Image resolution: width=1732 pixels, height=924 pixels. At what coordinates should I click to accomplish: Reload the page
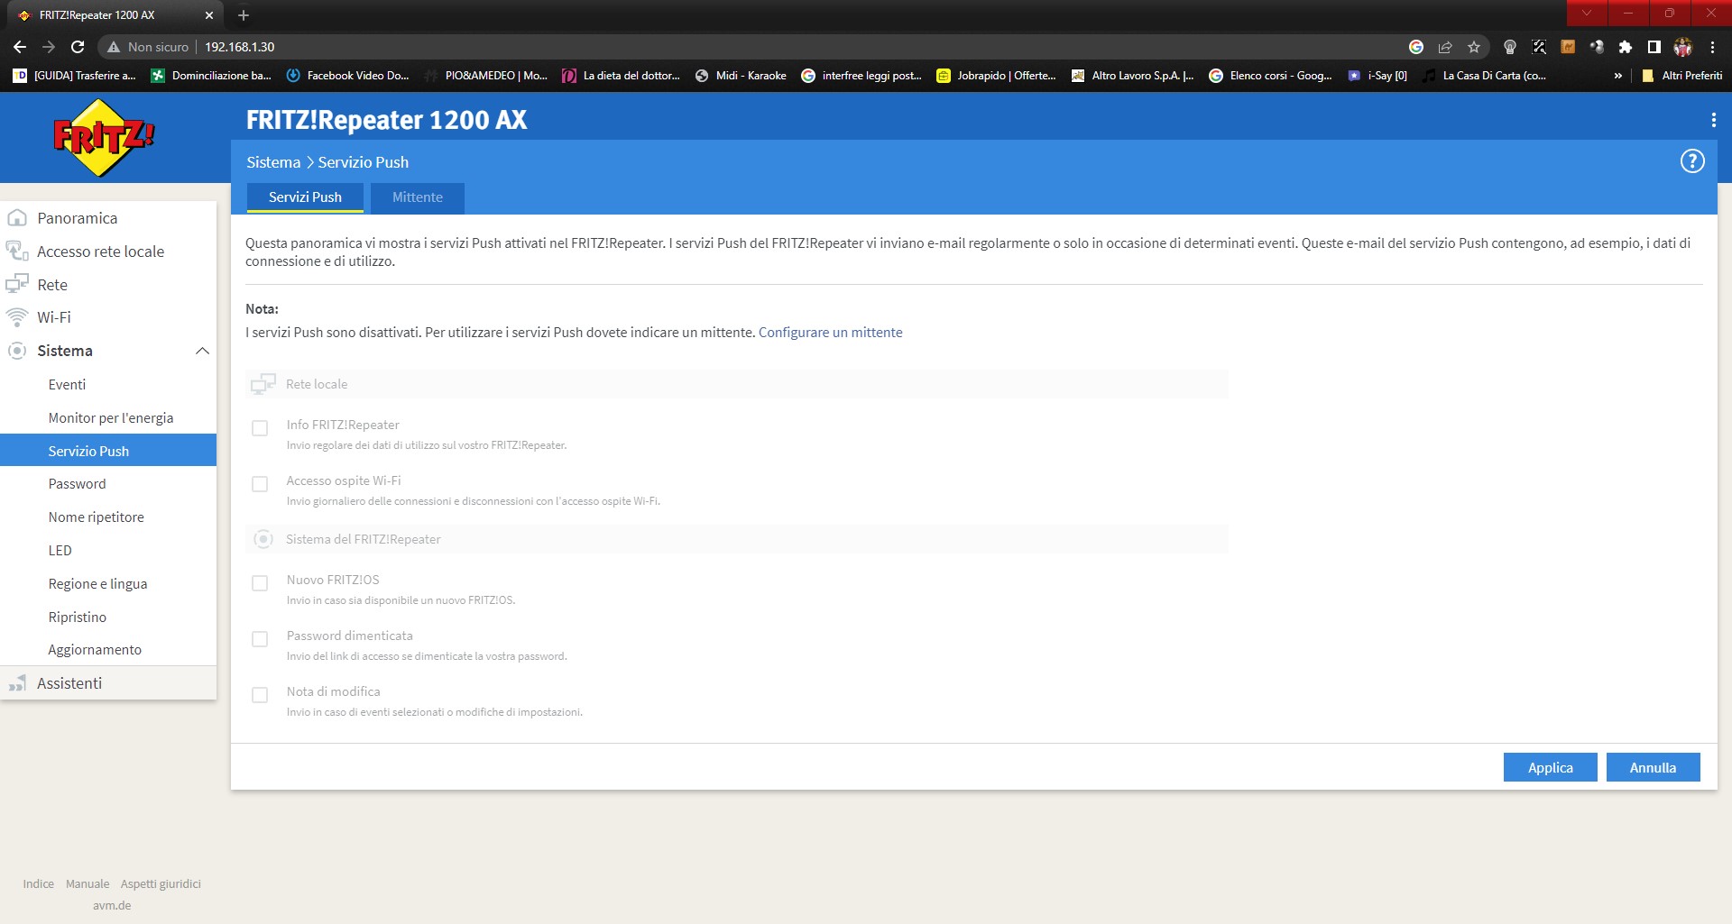[x=78, y=47]
